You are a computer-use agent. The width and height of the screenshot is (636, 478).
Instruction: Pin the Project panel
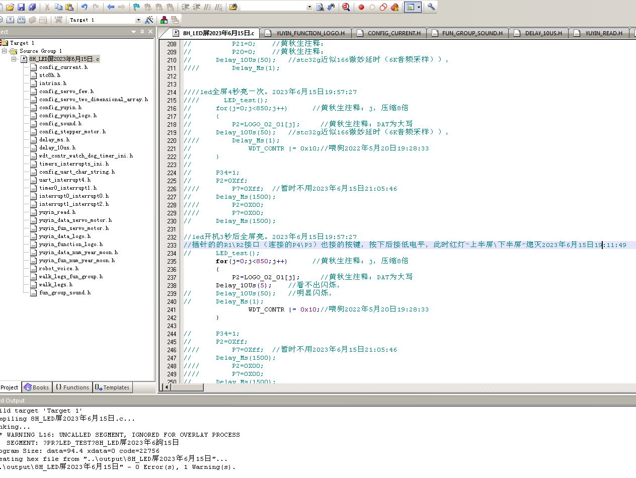coord(142,32)
